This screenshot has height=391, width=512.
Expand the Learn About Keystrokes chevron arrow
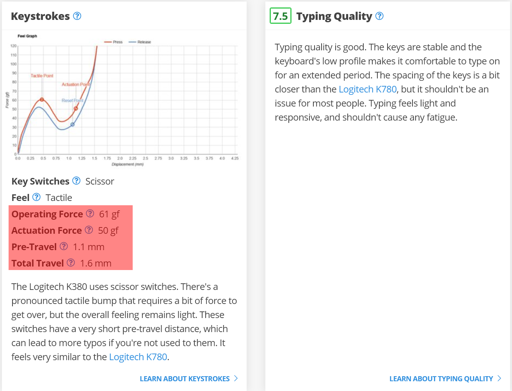click(236, 378)
